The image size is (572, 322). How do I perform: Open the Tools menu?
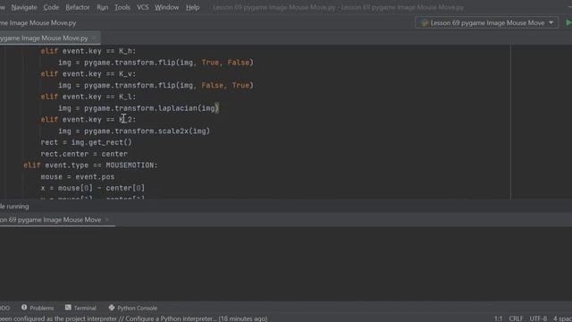point(122,7)
